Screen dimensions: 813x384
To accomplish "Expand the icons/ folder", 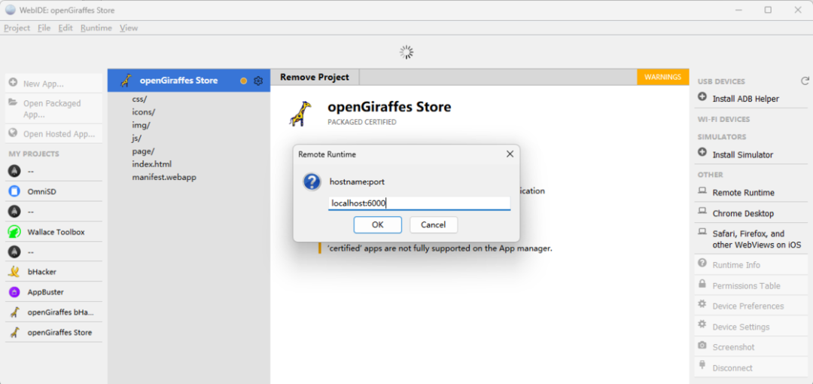I will (x=144, y=111).
